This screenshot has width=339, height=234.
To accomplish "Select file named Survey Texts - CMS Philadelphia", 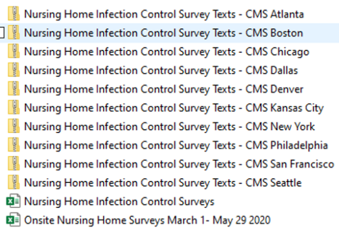I will point(176,145).
